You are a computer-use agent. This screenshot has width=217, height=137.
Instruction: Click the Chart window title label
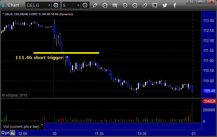coord(13,5)
